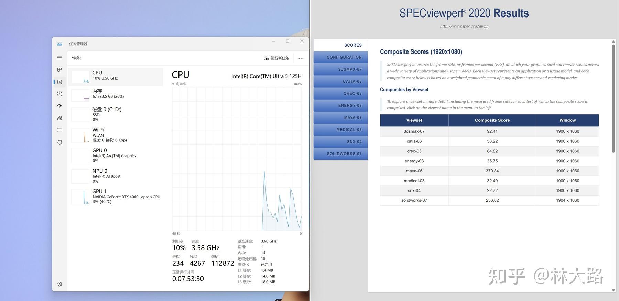
Task: Click the Composite Score column header
Action: (492, 120)
